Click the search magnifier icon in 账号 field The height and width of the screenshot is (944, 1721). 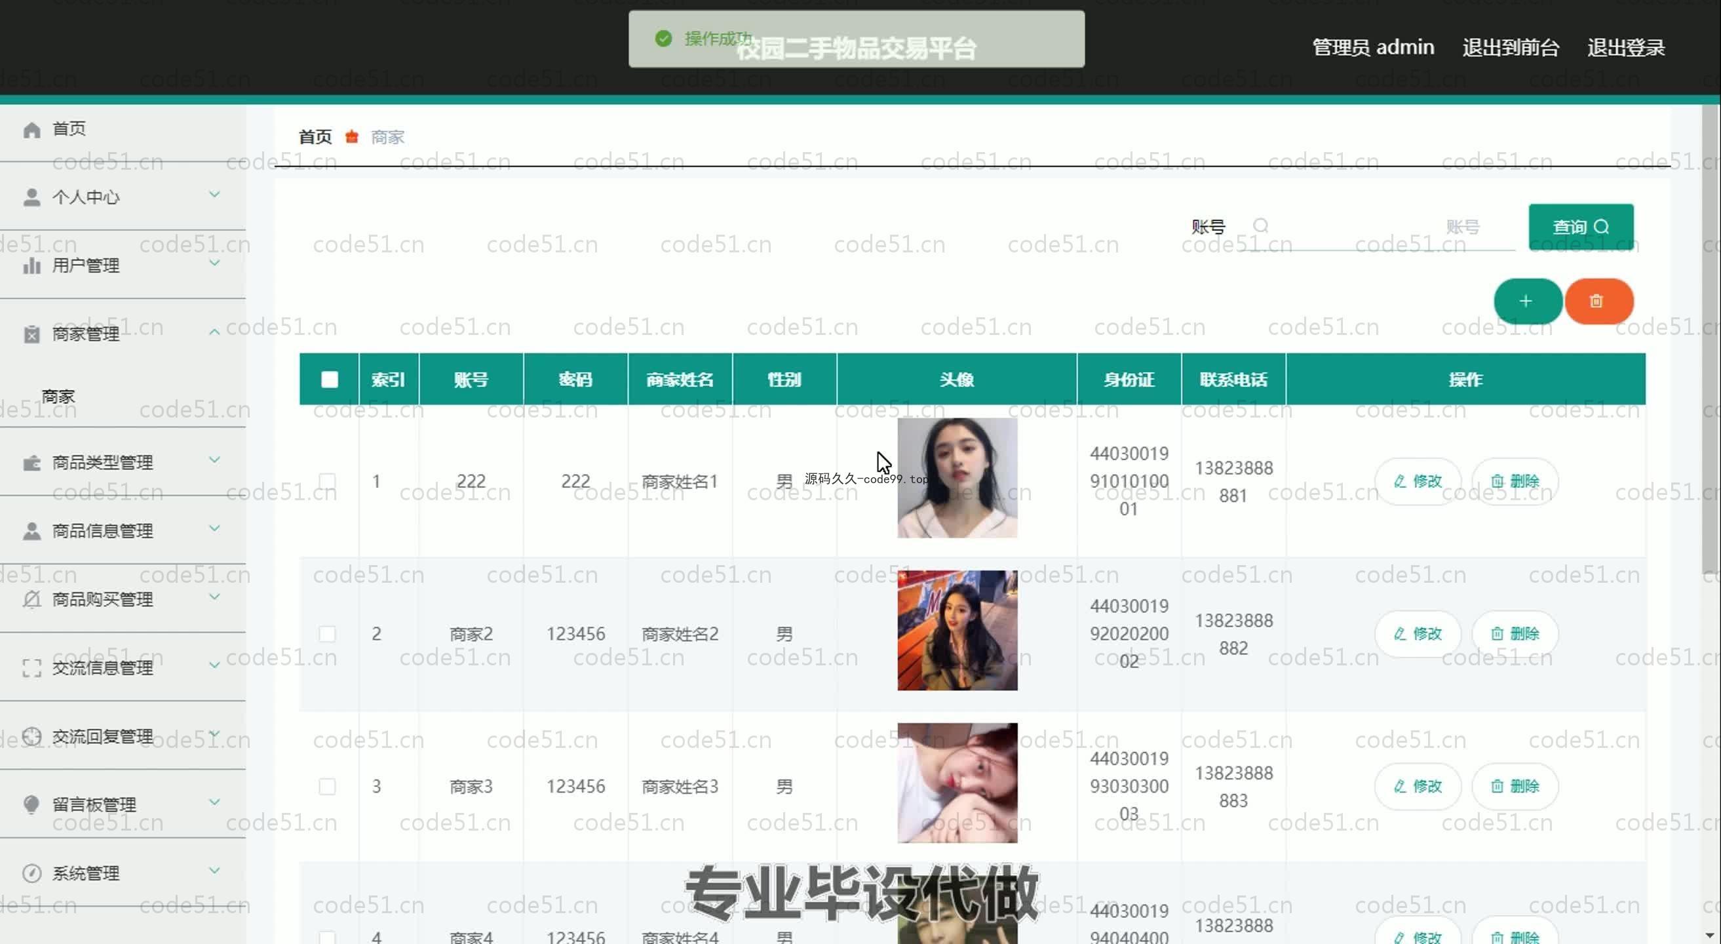(1261, 226)
